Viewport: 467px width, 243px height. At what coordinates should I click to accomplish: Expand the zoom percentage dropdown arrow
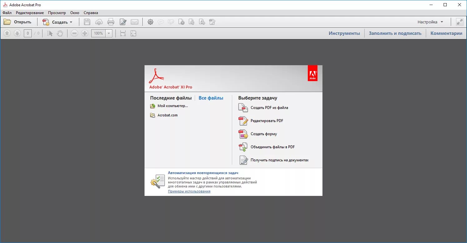(109, 33)
